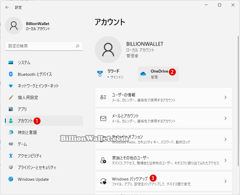Viewport: 240px width, 195px height.
Task: Click the 設定の検索 search field
Action: click(x=44, y=46)
